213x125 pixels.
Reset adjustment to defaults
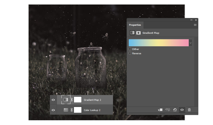click(x=175, y=110)
